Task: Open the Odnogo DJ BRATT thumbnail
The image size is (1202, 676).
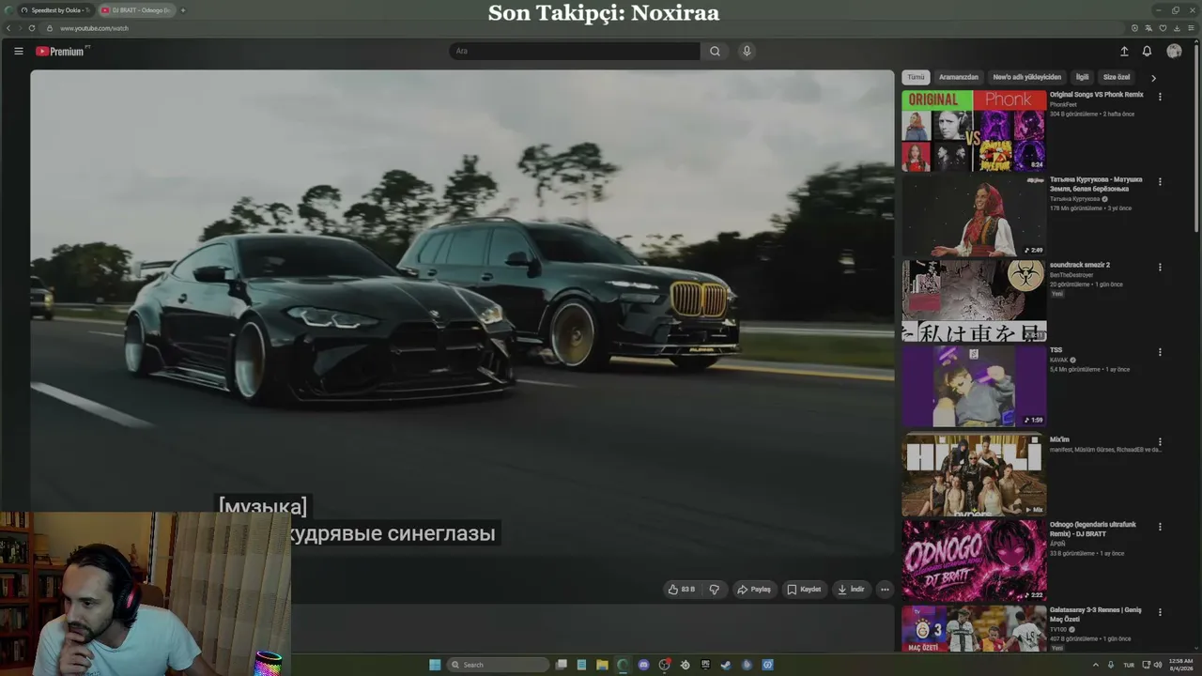Action: (974, 561)
